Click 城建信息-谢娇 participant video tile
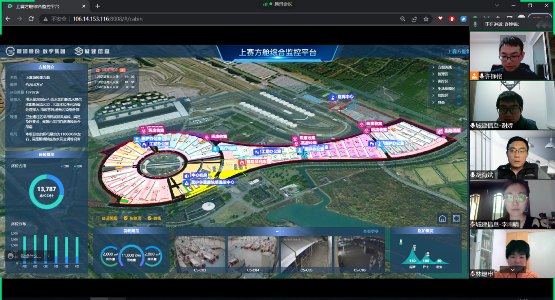Screen dimensions: 555x300 512,105
